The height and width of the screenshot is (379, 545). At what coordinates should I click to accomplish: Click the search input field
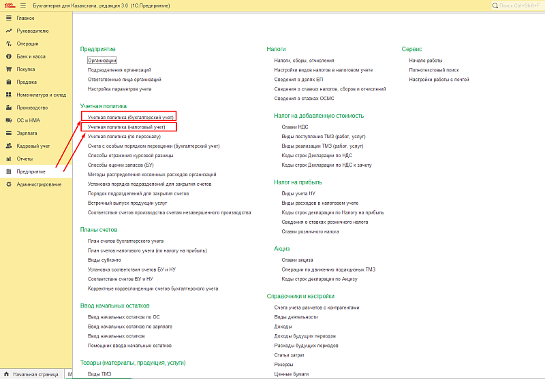pyautogui.click(x=518, y=5)
